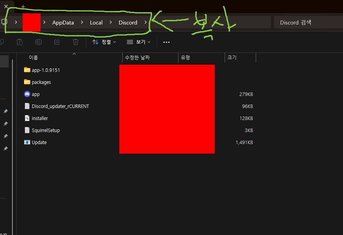Select the packages folder icon
The image size is (343, 235).
tap(27, 82)
